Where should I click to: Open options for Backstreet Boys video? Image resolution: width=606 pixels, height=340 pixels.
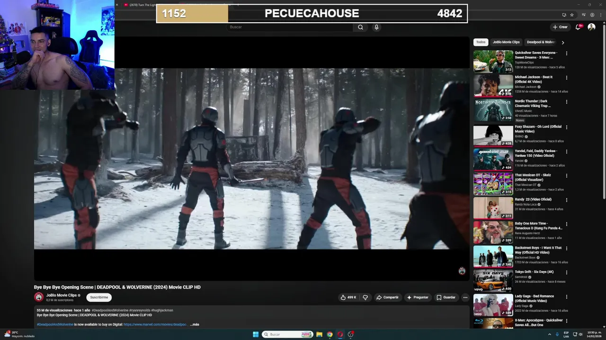[567, 248]
